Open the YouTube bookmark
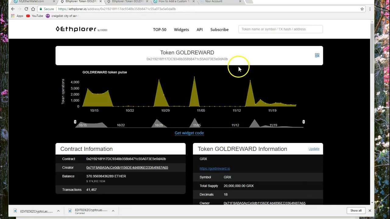 34,16
